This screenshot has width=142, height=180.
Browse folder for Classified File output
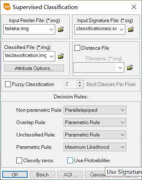coord(61,56)
